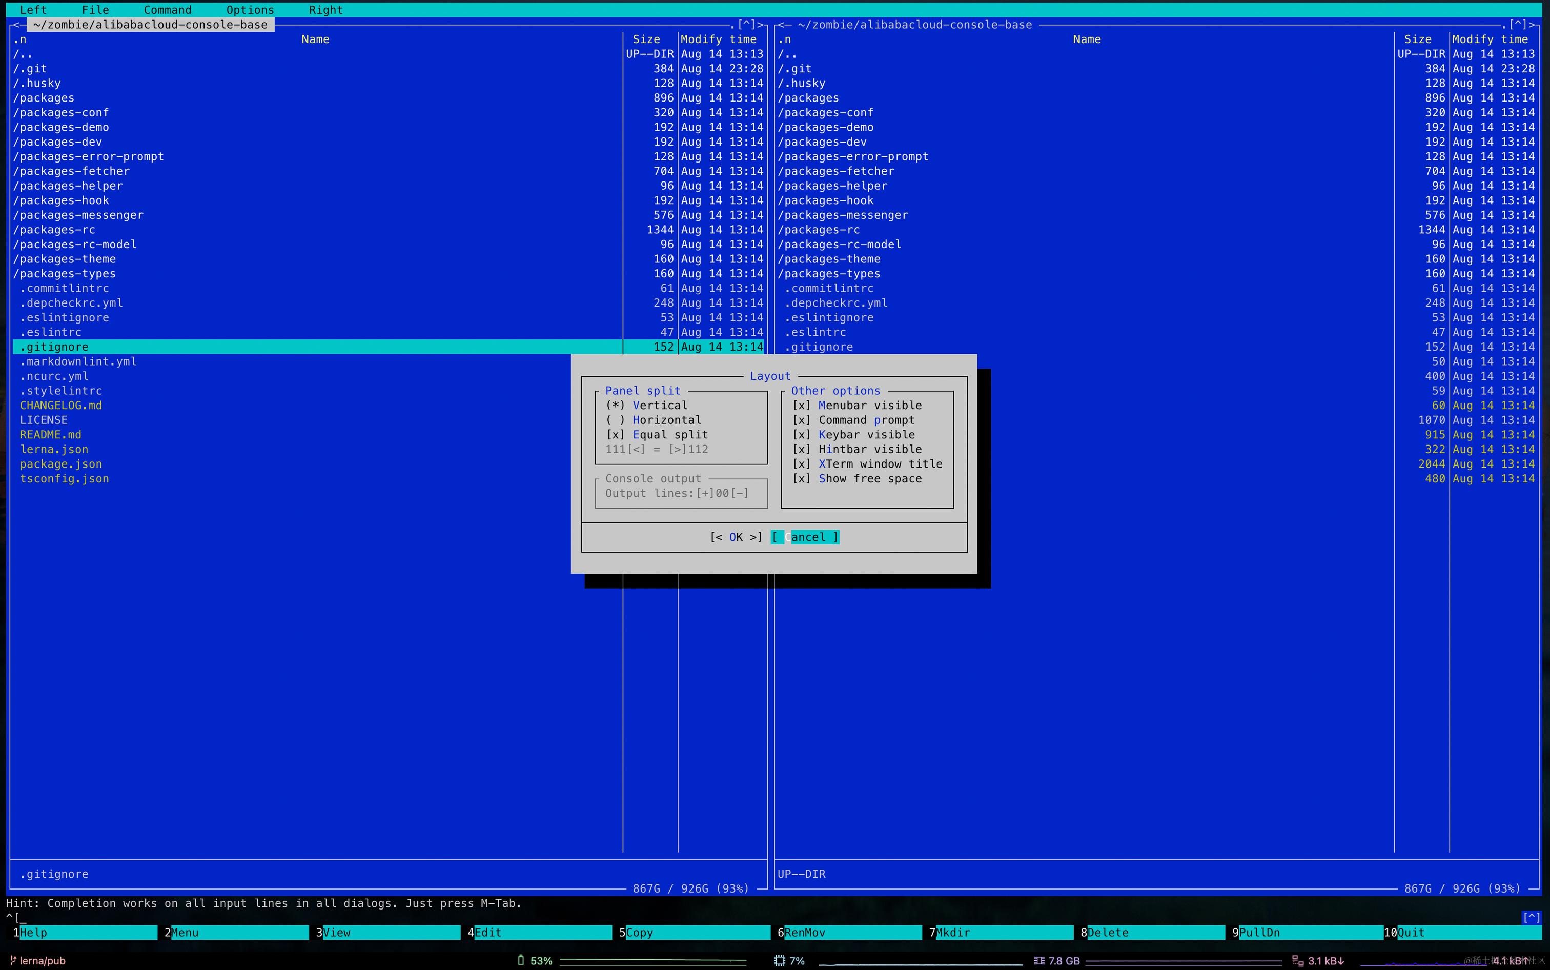The image size is (1550, 970).
Task: Disable Show free space checkbox
Action: [x=801, y=478]
